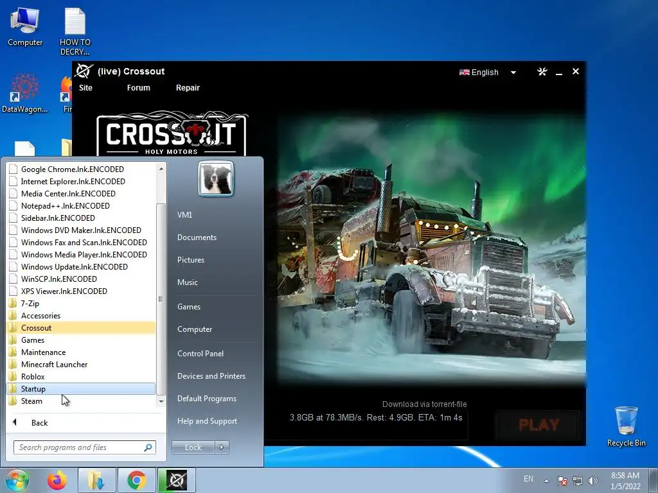
Task: Open Default Programs
Action: 207,399
